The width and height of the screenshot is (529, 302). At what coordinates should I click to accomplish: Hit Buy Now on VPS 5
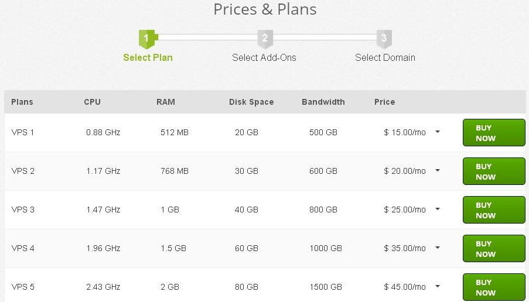coord(494,287)
